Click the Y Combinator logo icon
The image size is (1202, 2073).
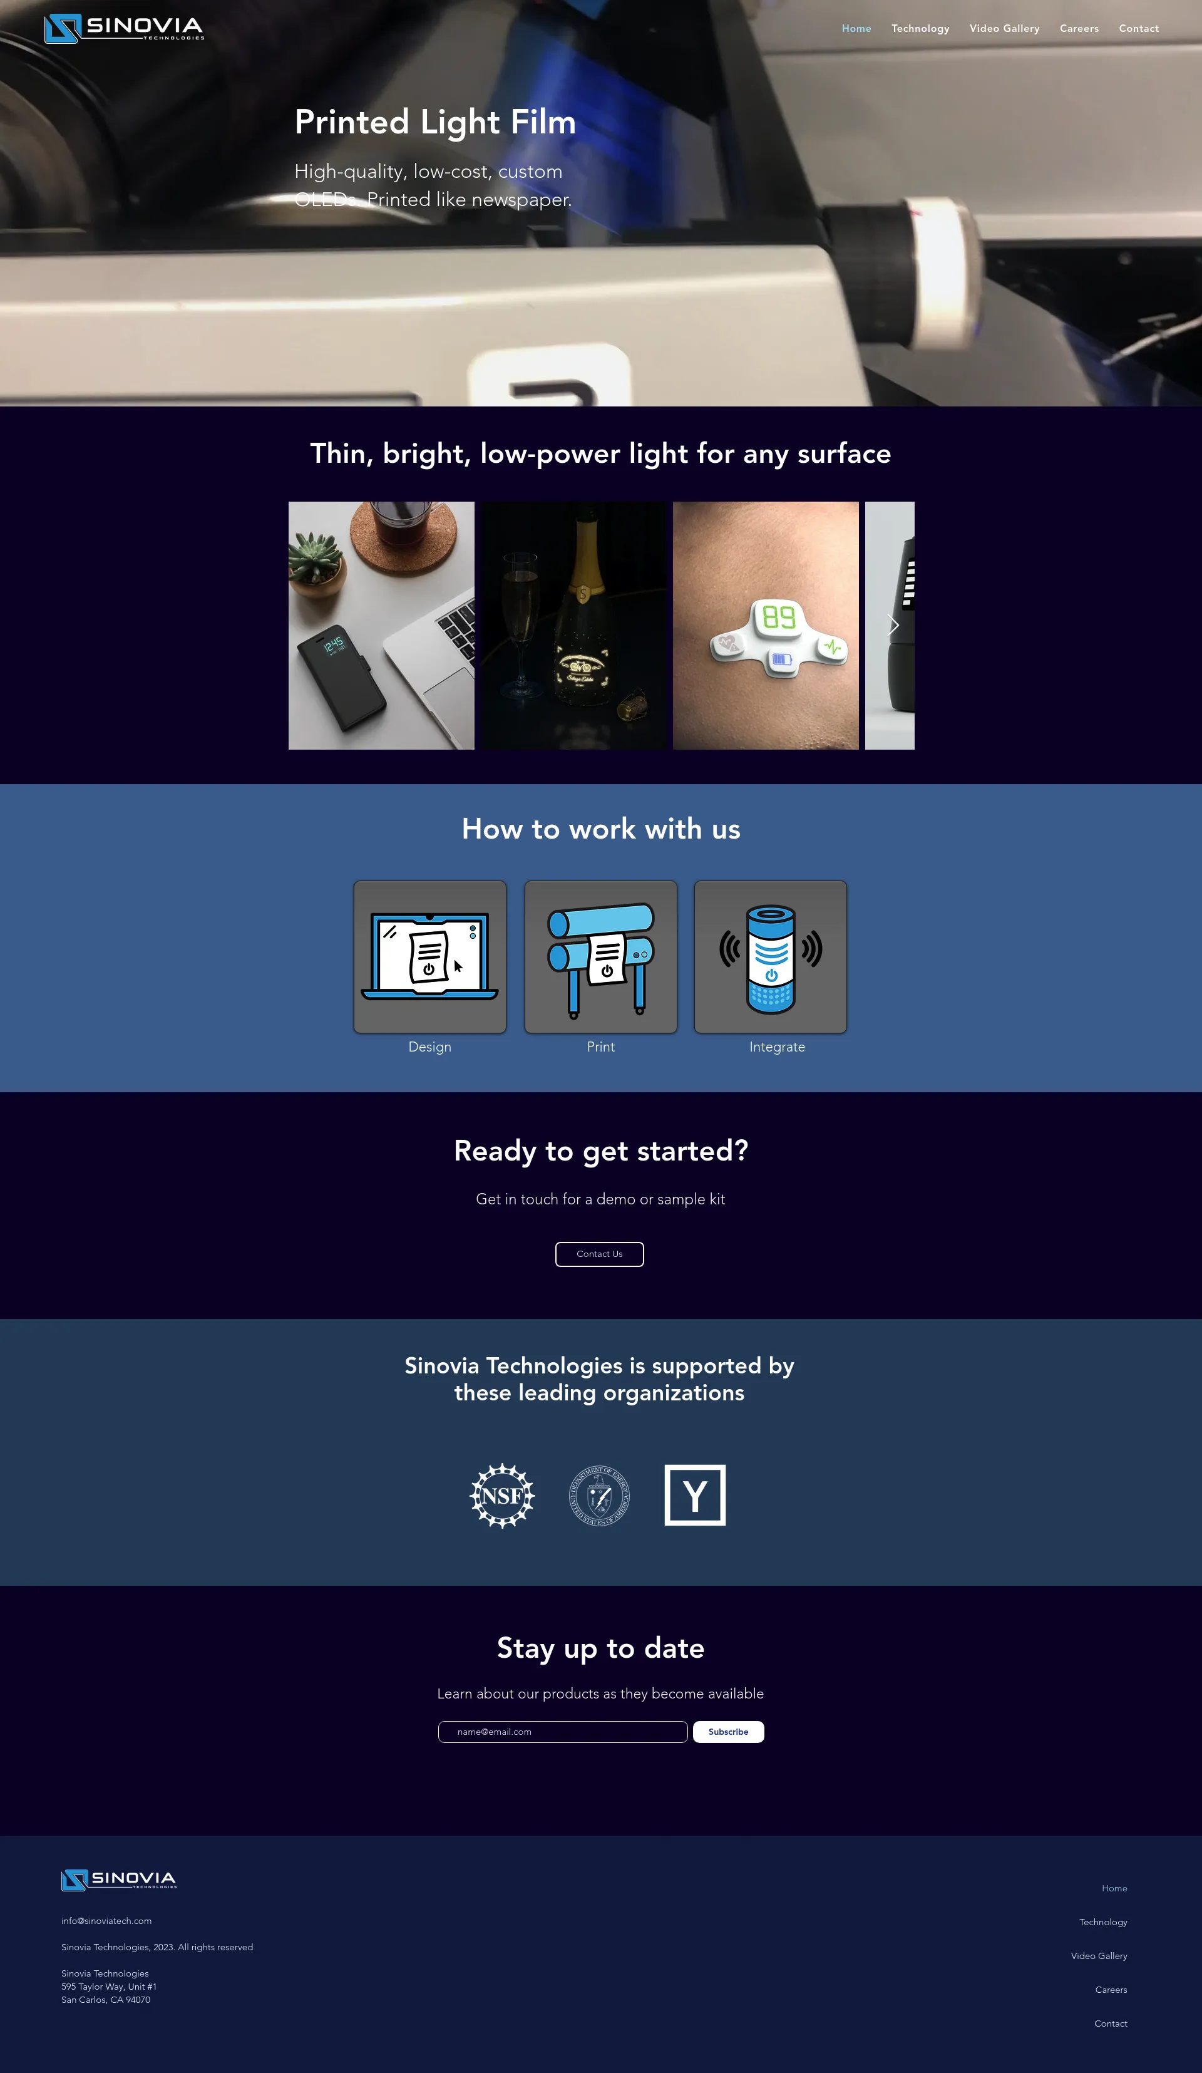(696, 1493)
